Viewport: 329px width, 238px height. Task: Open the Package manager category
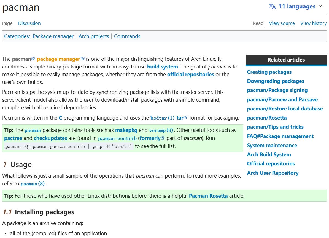53,36
